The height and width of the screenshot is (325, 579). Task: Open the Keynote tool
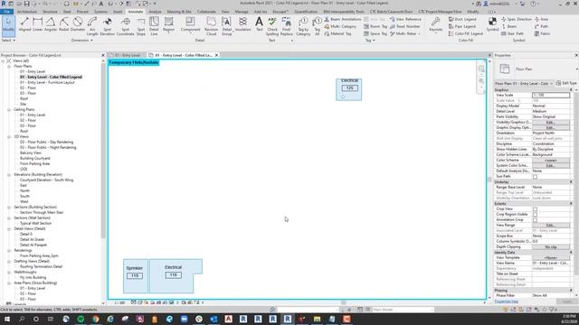[x=436, y=24]
